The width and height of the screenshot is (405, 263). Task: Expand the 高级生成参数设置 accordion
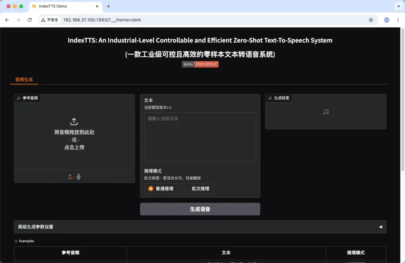click(x=200, y=227)
